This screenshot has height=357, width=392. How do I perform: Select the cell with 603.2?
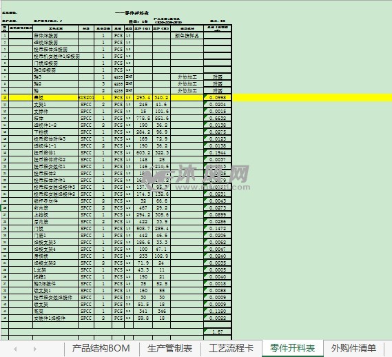[x=143, y=152]
